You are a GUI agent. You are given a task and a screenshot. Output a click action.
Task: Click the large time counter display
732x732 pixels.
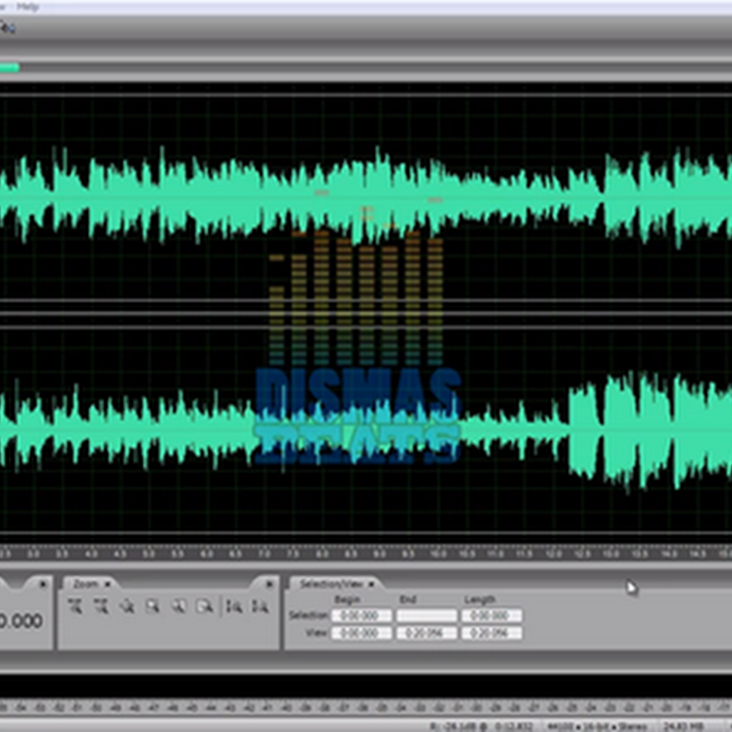(20, 620)
